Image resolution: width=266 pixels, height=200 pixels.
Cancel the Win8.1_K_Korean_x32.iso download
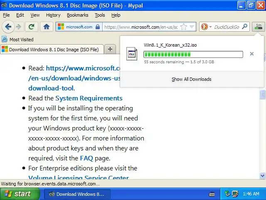click(x=252, y=54)
